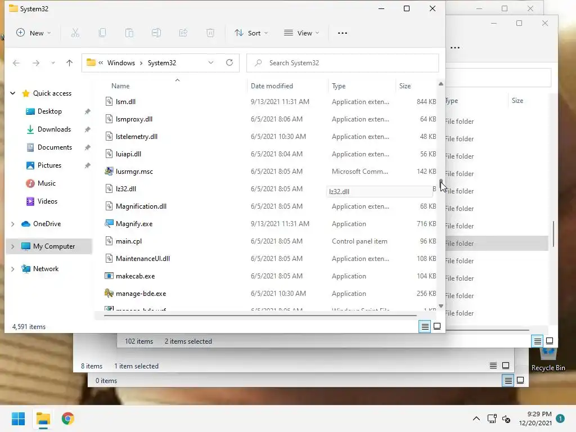Screen dimensions: 576x432
Task: Toggle details view in 8 items window
Action: coord(493,366)
